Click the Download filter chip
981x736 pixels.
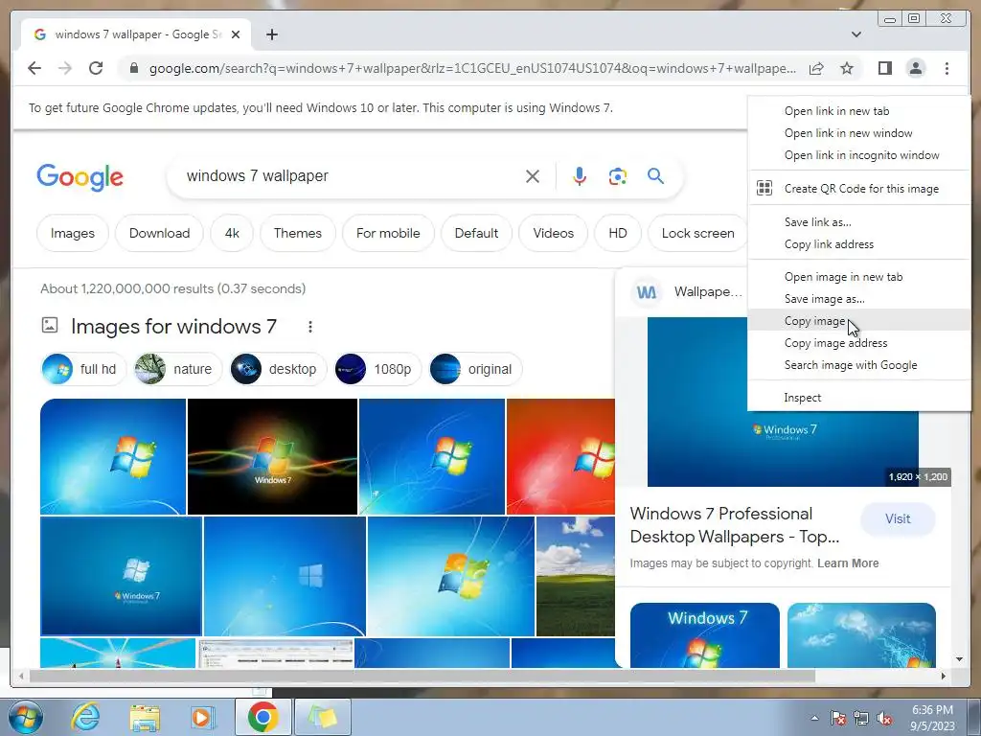pyautogui.click(x=160, y=233)
